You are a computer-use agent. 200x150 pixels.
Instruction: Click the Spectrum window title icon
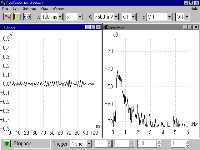pyautogui.click(x=106, y=27)
